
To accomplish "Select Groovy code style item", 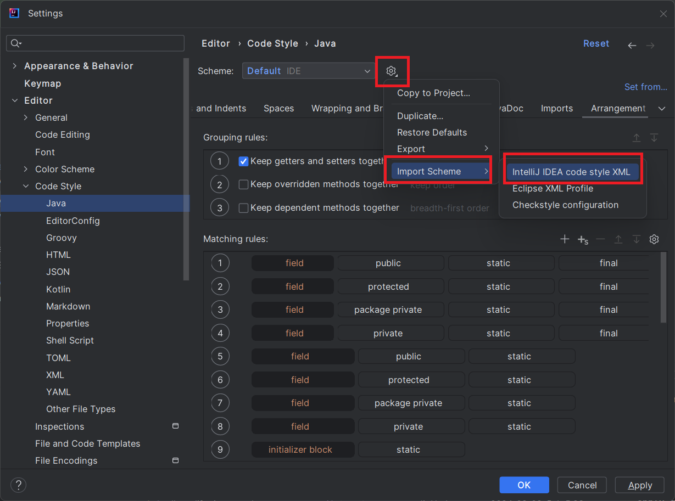I will (62, 238).
